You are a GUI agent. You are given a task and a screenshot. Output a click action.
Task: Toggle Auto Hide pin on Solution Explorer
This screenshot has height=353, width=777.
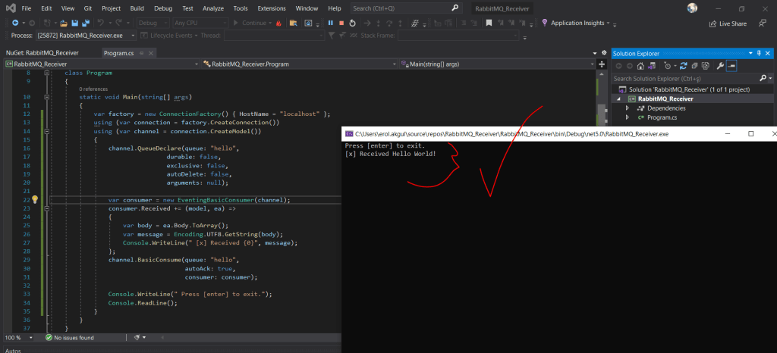[759, 53]
